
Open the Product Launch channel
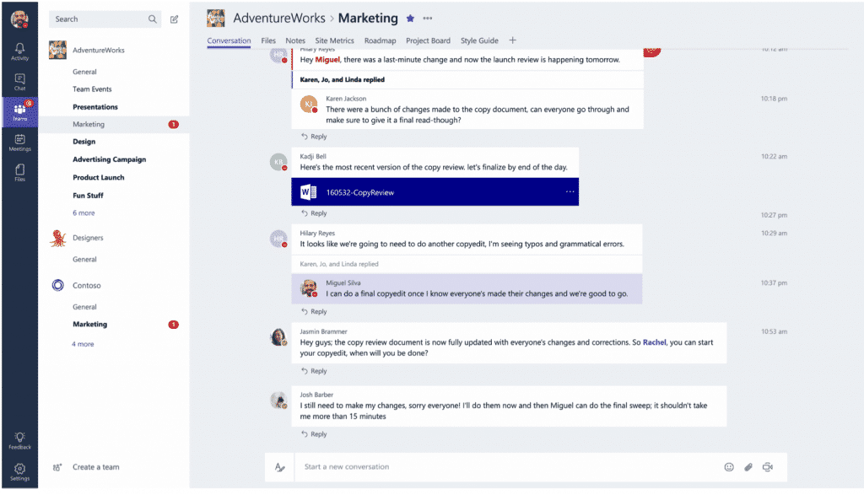tap(99, 178)
